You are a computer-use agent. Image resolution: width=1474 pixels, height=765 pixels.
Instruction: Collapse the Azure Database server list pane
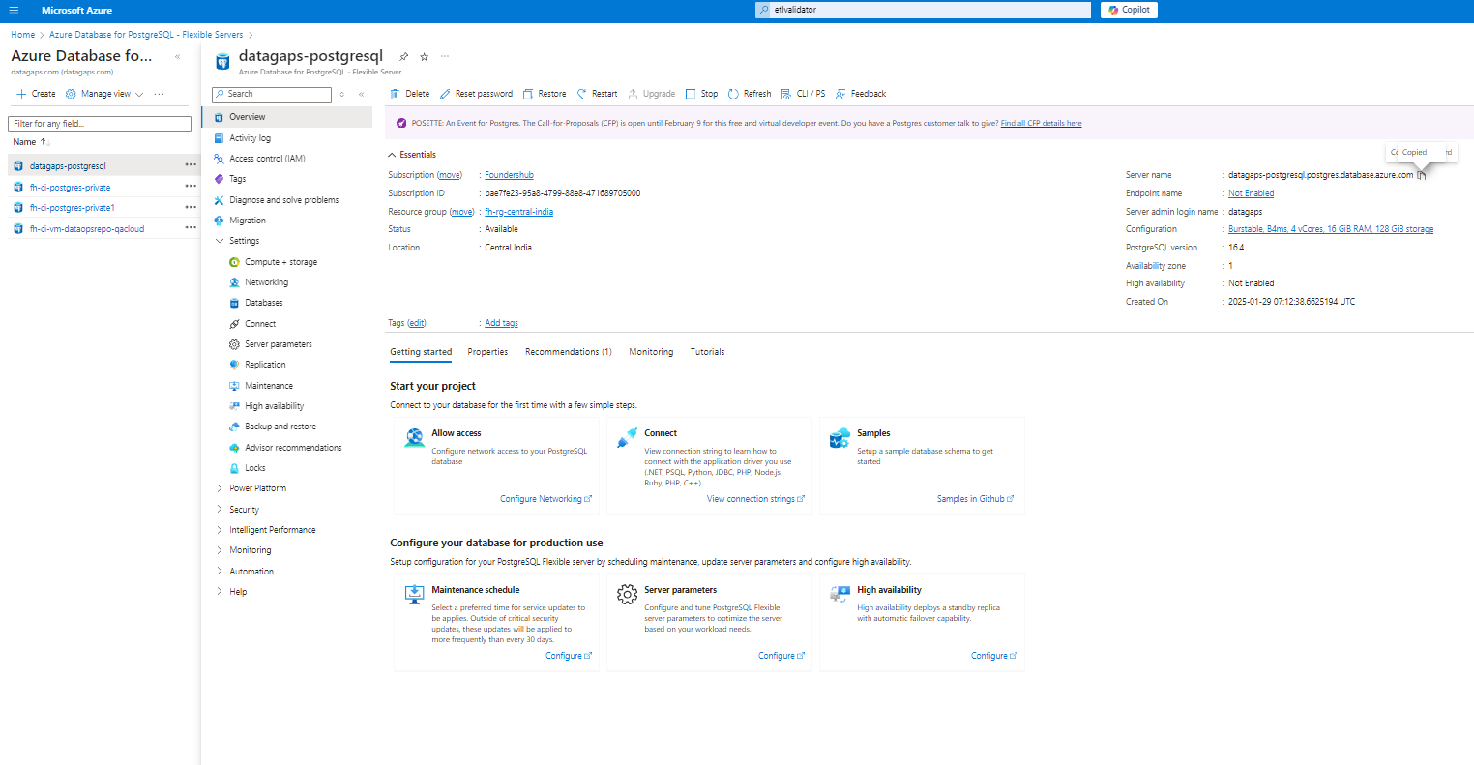pos(177,56)
